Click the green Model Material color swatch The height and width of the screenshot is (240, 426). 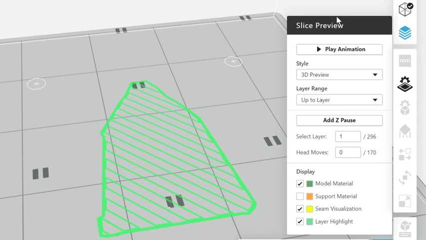tap(310, 183)
